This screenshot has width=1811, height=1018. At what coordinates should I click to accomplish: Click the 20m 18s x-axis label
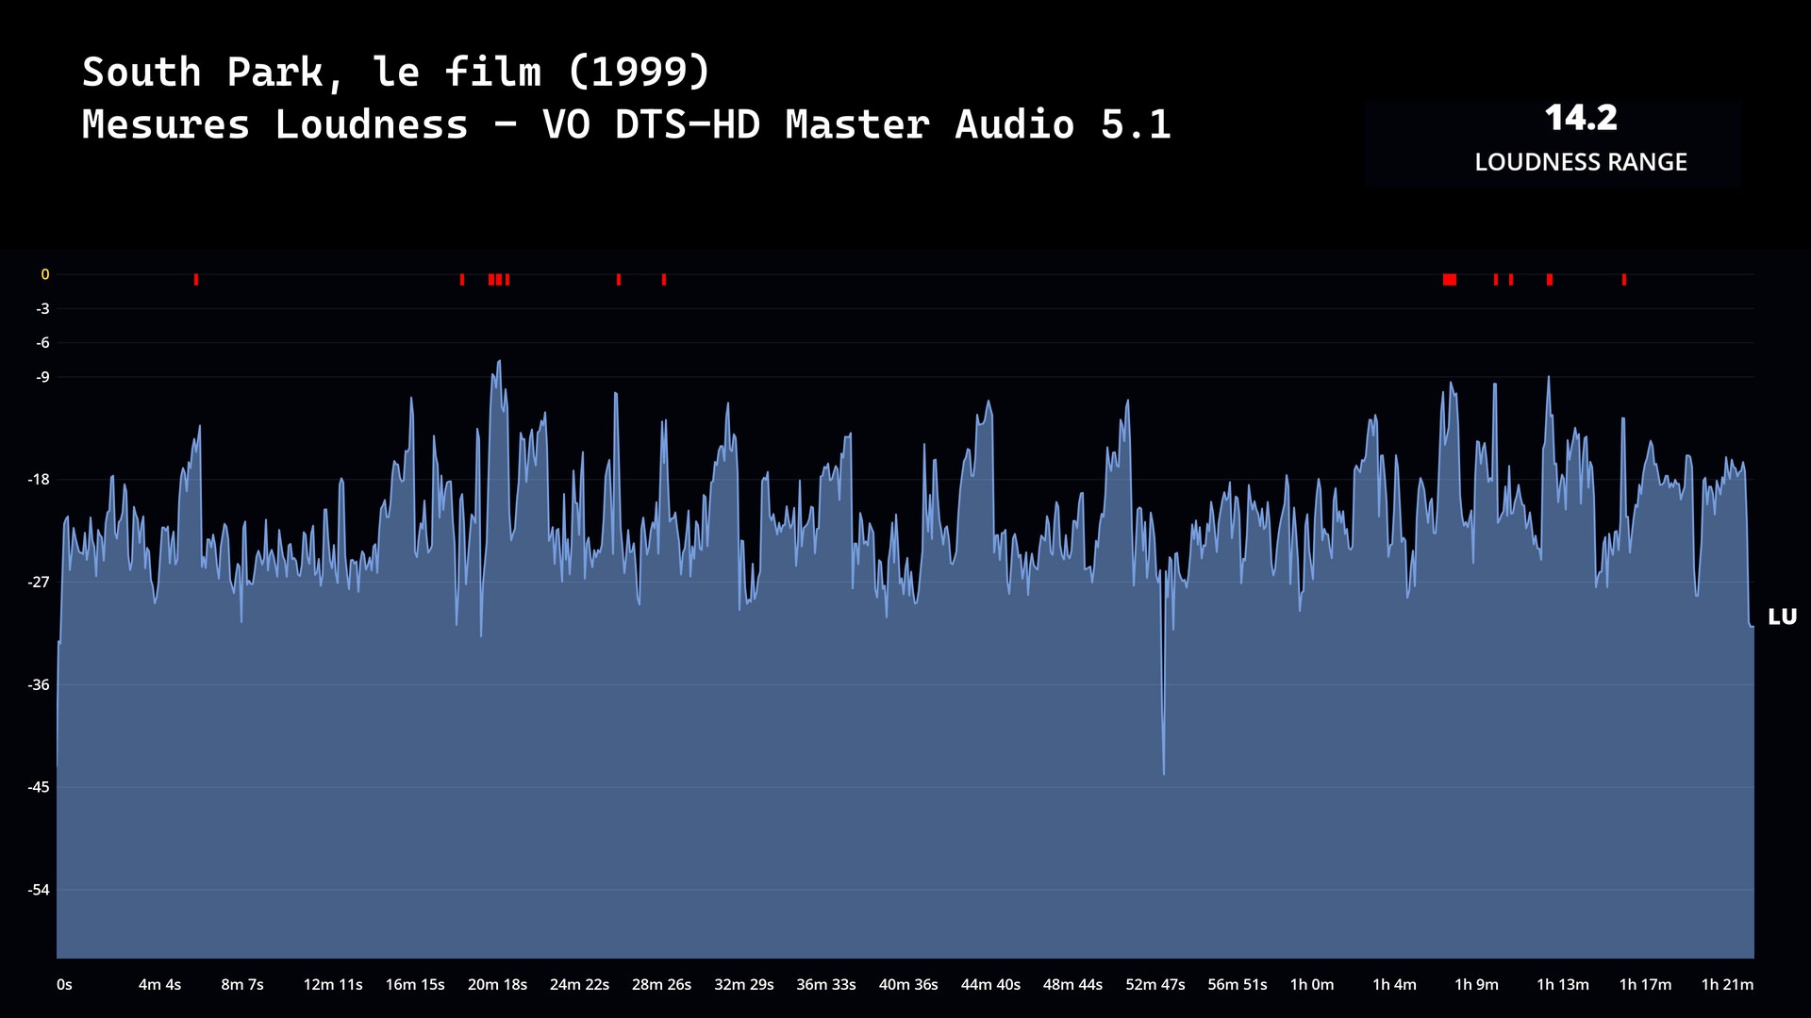(x=497, y=985)
